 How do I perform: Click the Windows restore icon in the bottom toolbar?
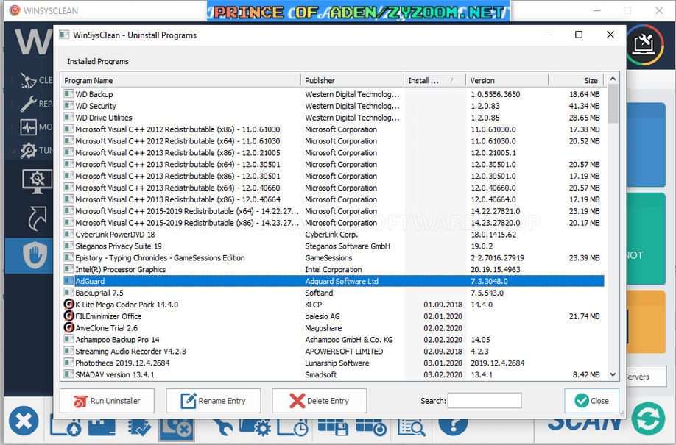pos(371,427)
